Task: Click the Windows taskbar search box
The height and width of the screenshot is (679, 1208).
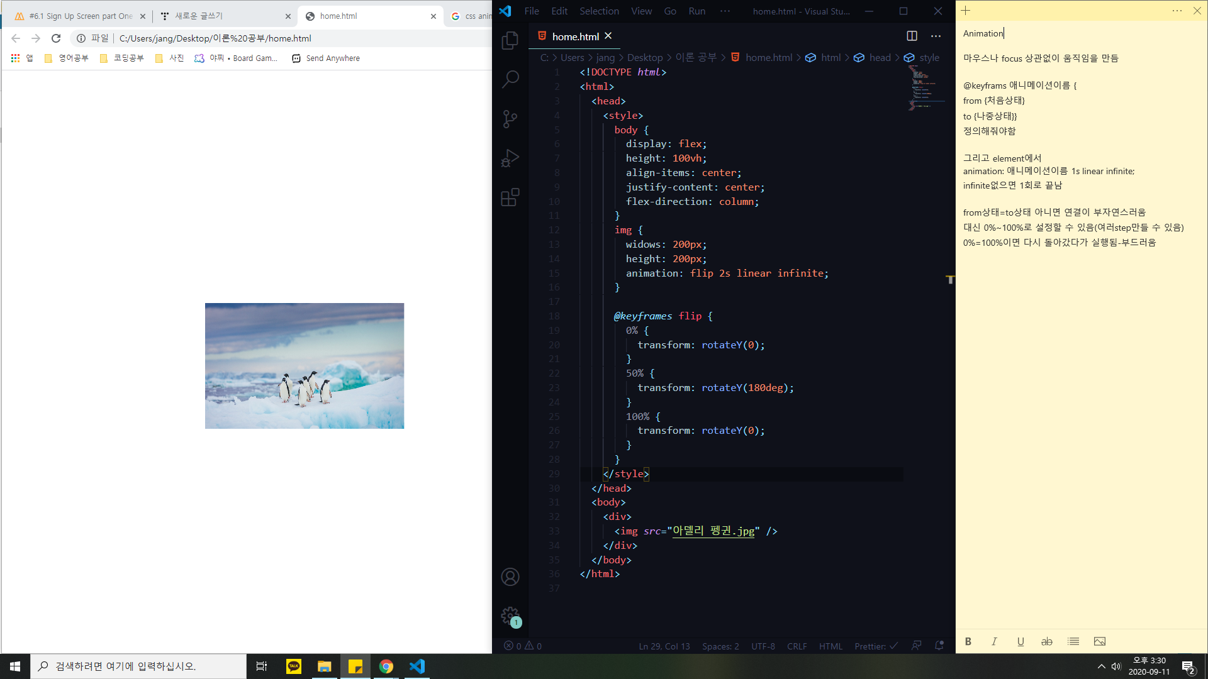Action: pos(138,666)
